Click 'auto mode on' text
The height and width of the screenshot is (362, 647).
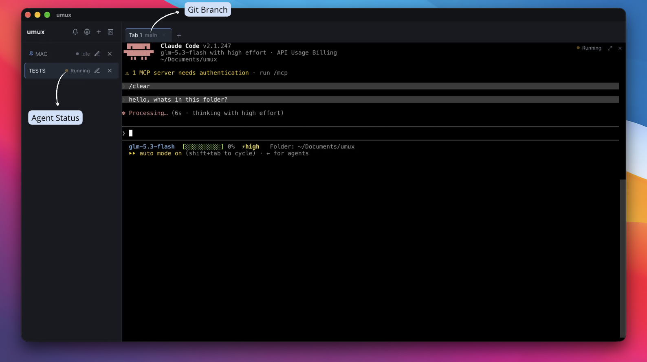(161, 153)
